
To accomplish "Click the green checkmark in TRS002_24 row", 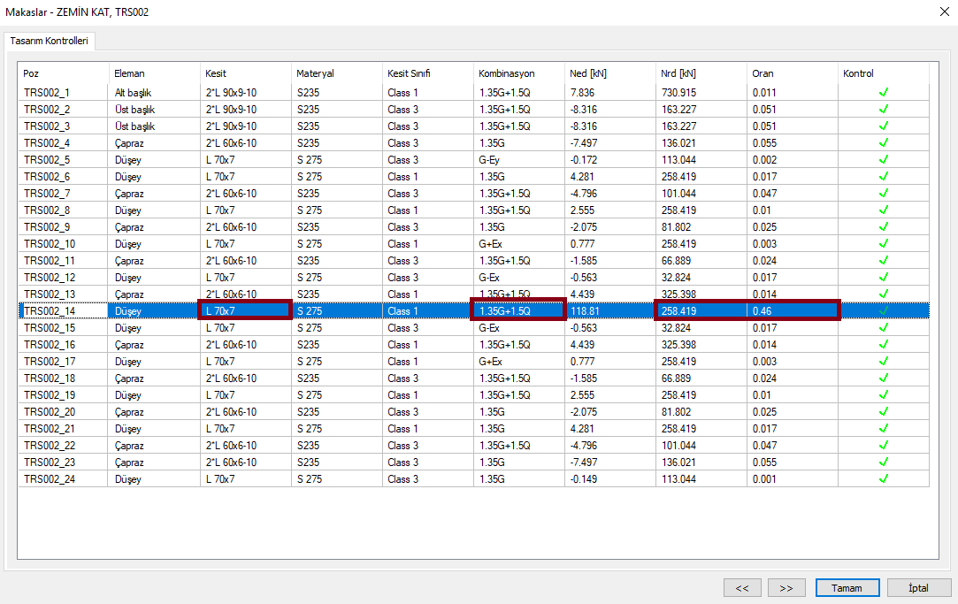I will click(x=883, y=479).
